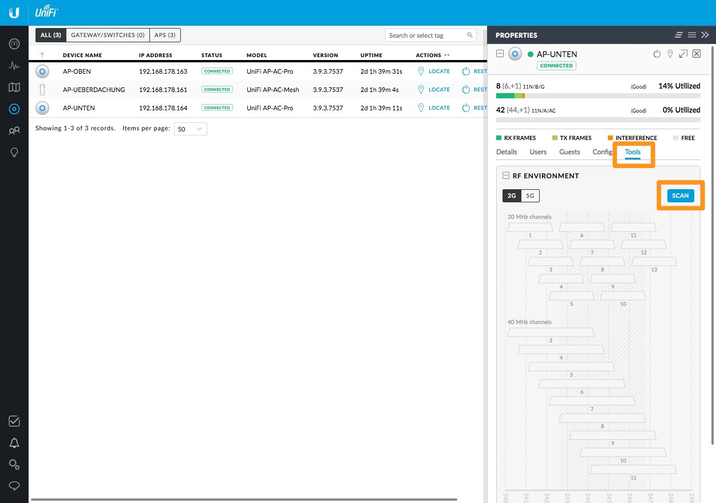The width and height of the screenshot is (716, 503).
Task: Open the Live Chat bubble icon
Action: coord(14,486)
